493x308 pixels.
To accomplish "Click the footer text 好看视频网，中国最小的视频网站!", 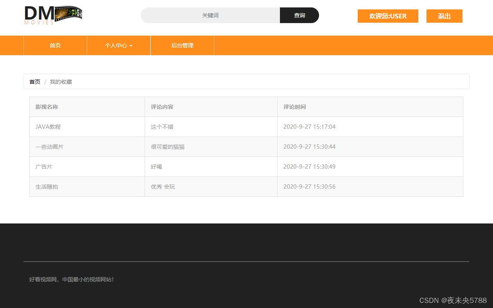I will [72, 279].
